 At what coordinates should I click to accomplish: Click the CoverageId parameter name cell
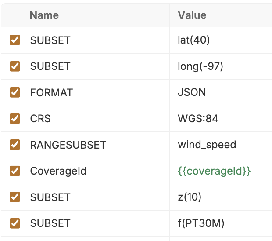click(x=58, y=171)
